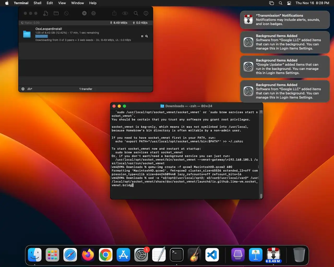Image resolution: width=334 pixels, height=267 pixels.
Task: Open Spotlight search in the menu bar
Action: [x=281, y=3]
